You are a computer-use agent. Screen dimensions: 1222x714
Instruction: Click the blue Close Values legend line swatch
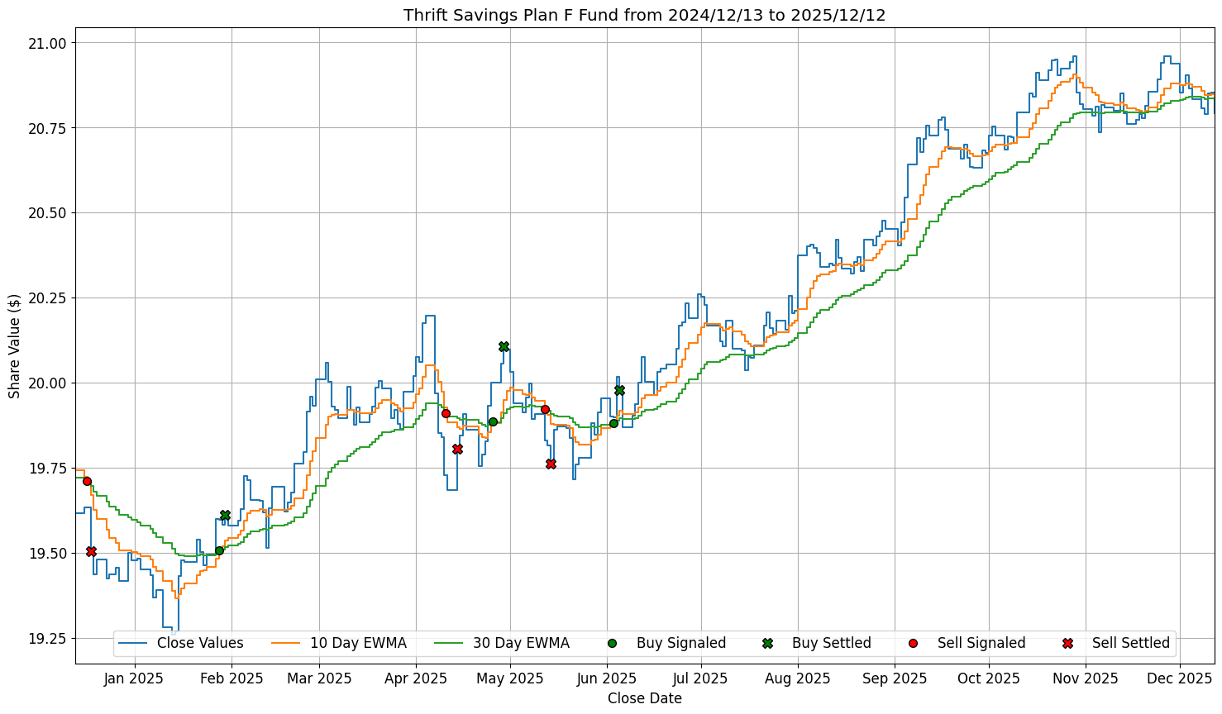pyautogui.click(x=132, y=643)
